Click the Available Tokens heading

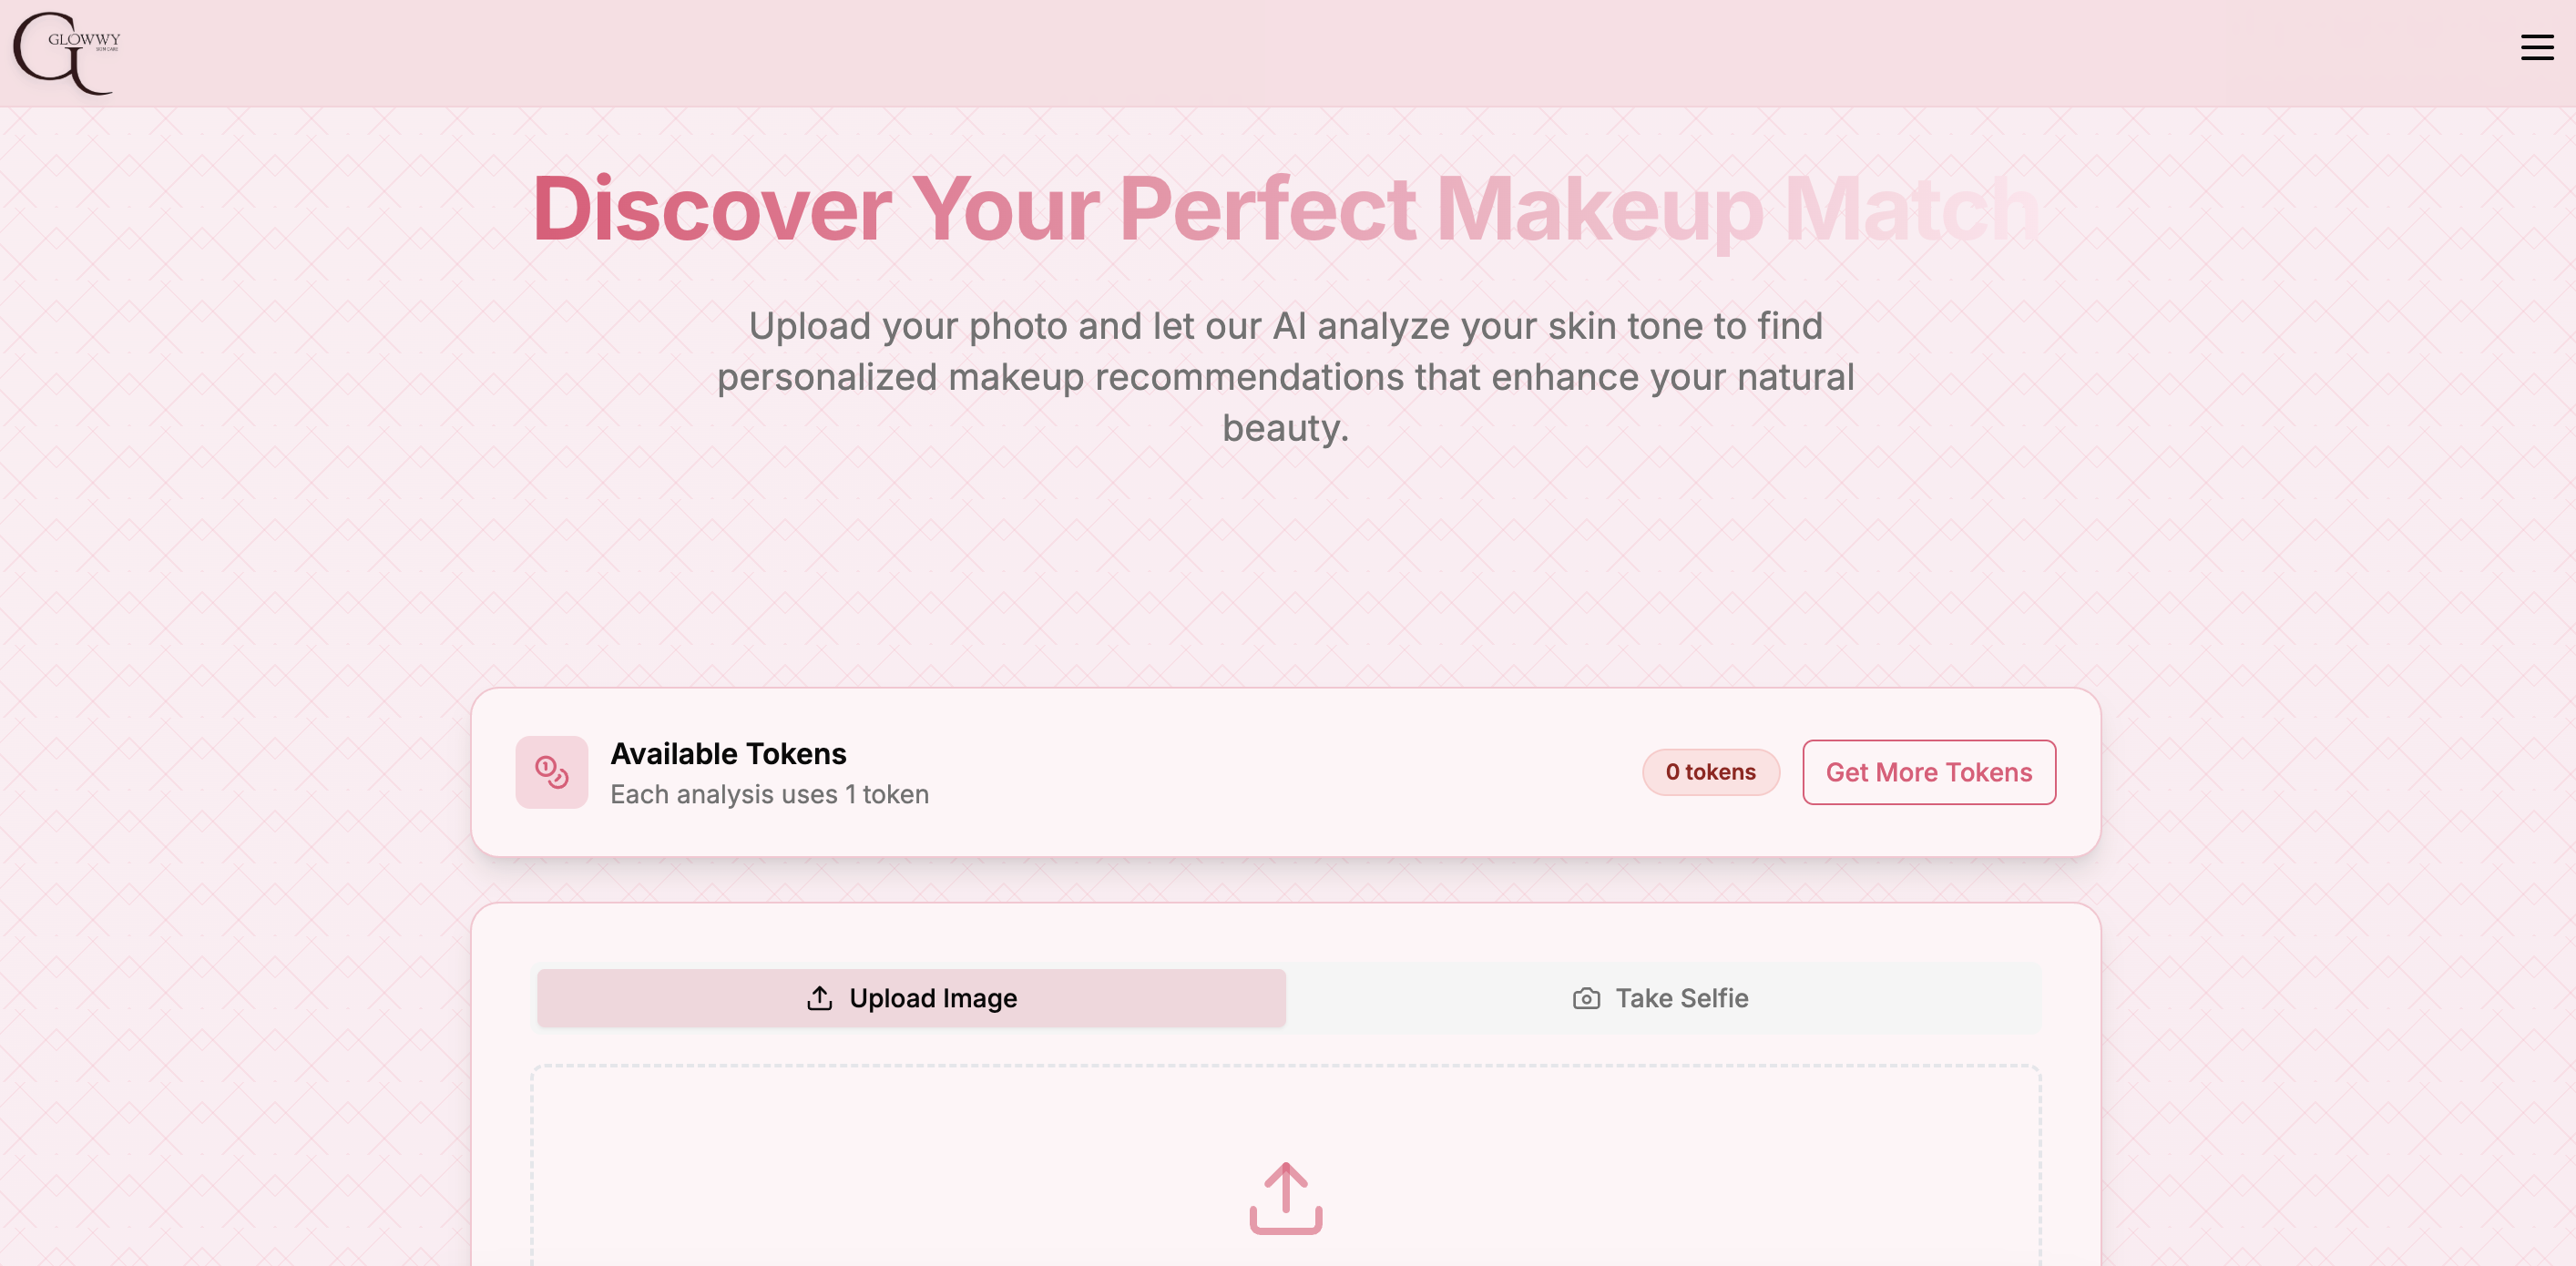tap(728, 753)
